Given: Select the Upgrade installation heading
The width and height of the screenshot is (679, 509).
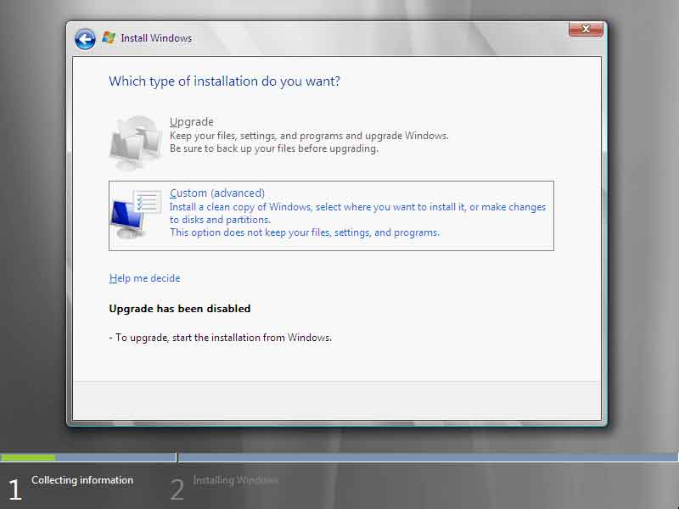Looking at the screenshot, I should [192, 122].
